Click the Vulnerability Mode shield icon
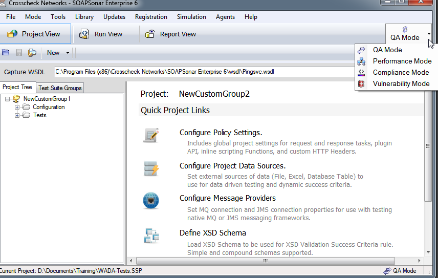Screen dimensions: 438x278 [361, 84]
